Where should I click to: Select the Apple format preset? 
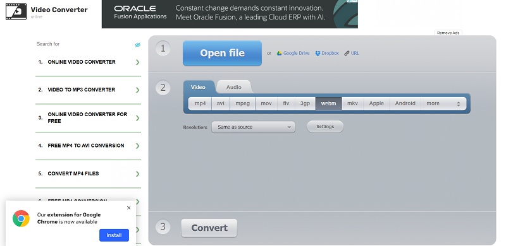tap(376, 103)
